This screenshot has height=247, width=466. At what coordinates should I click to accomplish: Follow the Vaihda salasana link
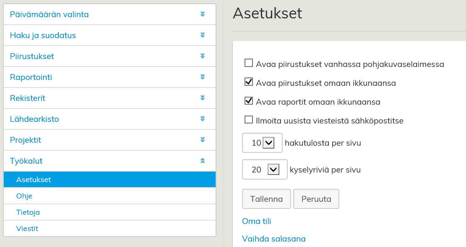click(x=274, y=239)
